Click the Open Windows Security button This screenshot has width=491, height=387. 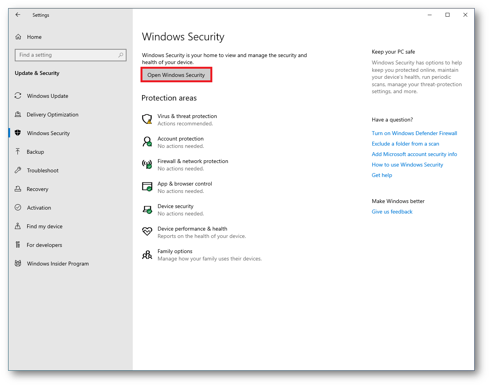tap(176, 75)
